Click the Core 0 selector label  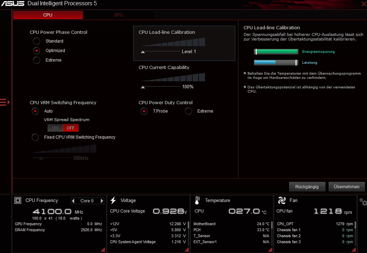(87, 201)
